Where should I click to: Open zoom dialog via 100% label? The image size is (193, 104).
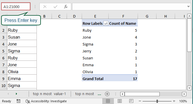[x=183, y=101]
